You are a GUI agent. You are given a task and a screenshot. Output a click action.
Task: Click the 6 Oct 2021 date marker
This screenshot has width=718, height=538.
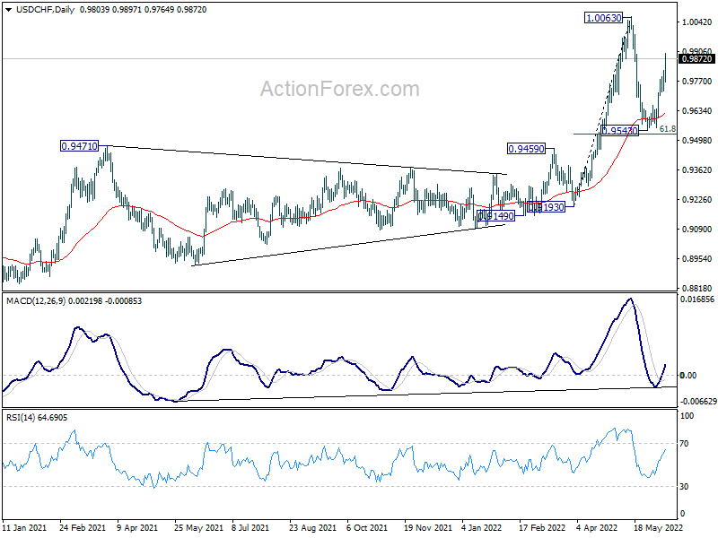[x=367, y=528]
